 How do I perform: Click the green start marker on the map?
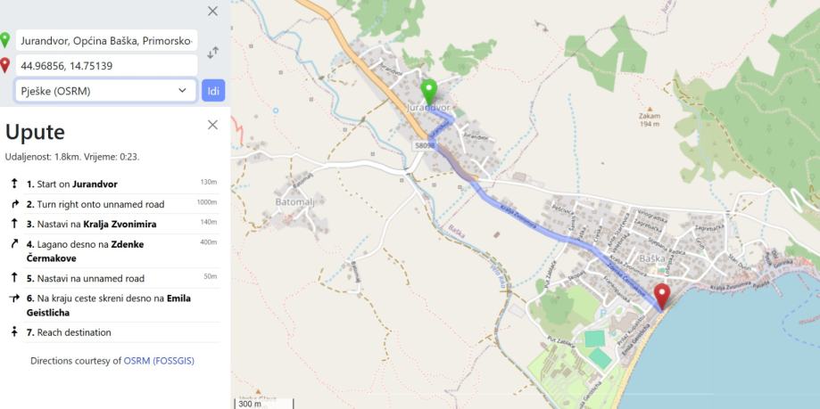(429, 93)
